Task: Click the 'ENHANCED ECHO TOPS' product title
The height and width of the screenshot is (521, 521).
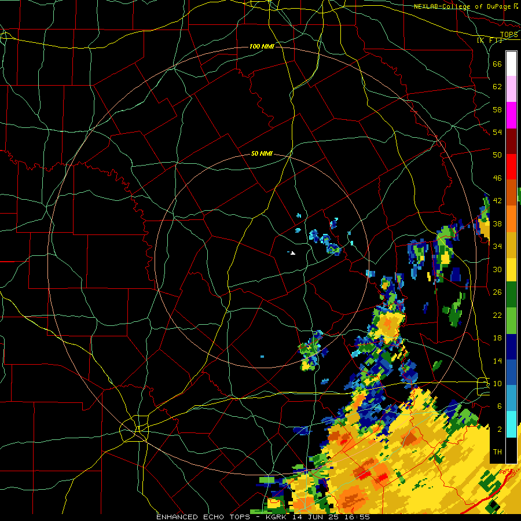Action: (203, 517)
